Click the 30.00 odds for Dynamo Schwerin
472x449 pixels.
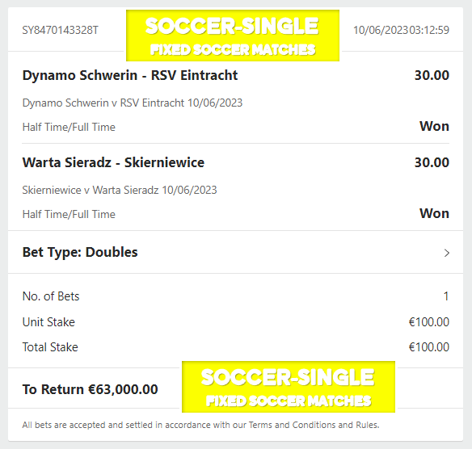click(432, 75)
